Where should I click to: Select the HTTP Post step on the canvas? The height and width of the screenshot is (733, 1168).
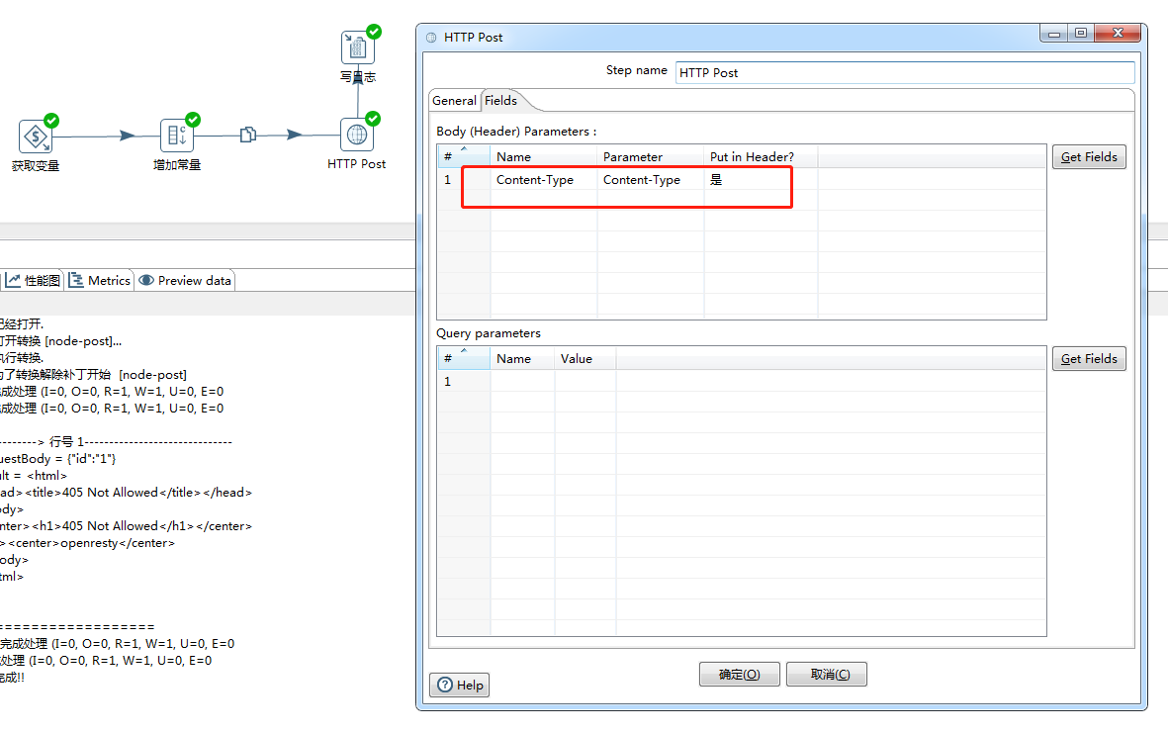(356, 137)
